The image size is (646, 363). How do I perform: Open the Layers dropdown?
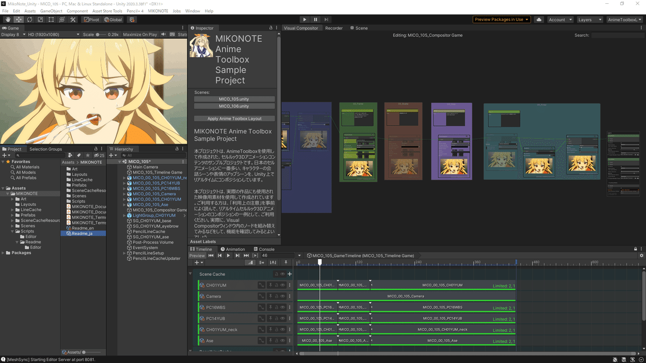(x=589, y=19)
